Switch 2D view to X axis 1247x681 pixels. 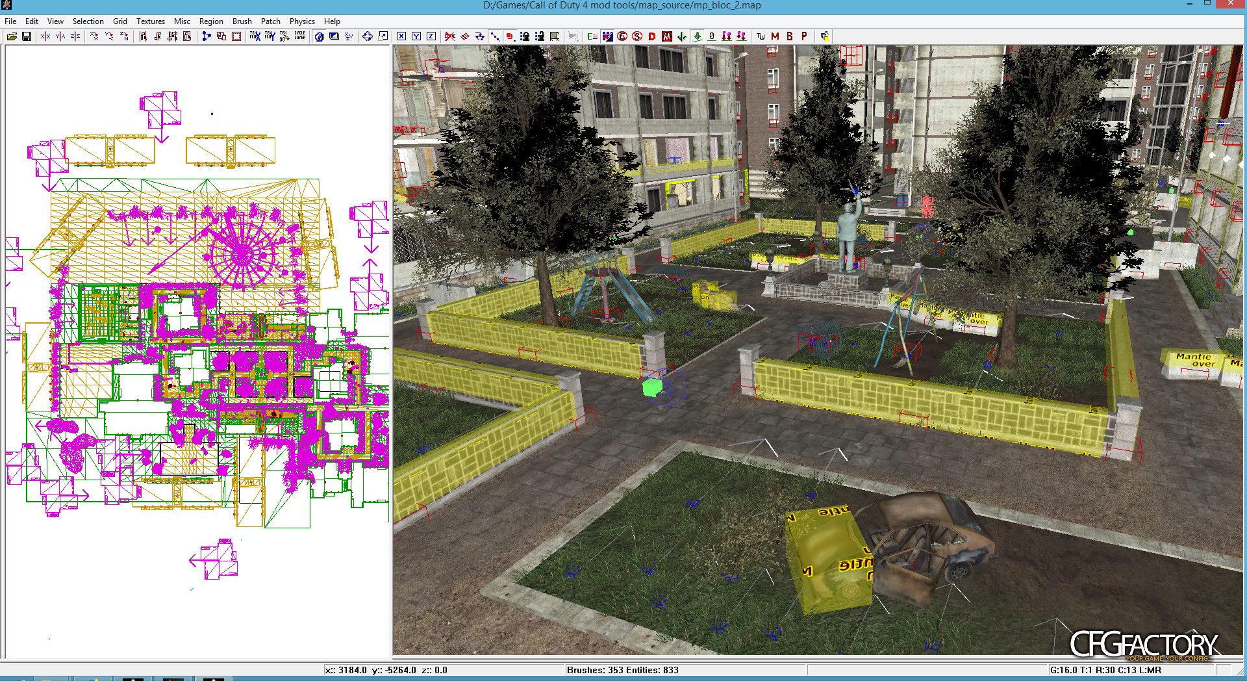coord(401,36)
